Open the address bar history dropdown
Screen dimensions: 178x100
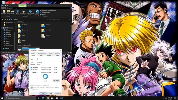coord(47,19)
